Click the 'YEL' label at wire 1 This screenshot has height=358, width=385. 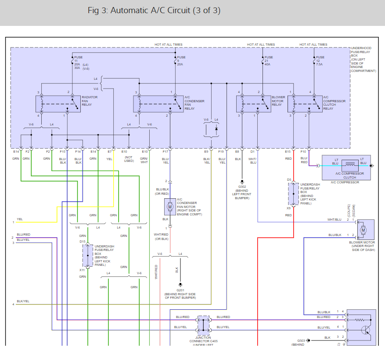tap(20, 219)
